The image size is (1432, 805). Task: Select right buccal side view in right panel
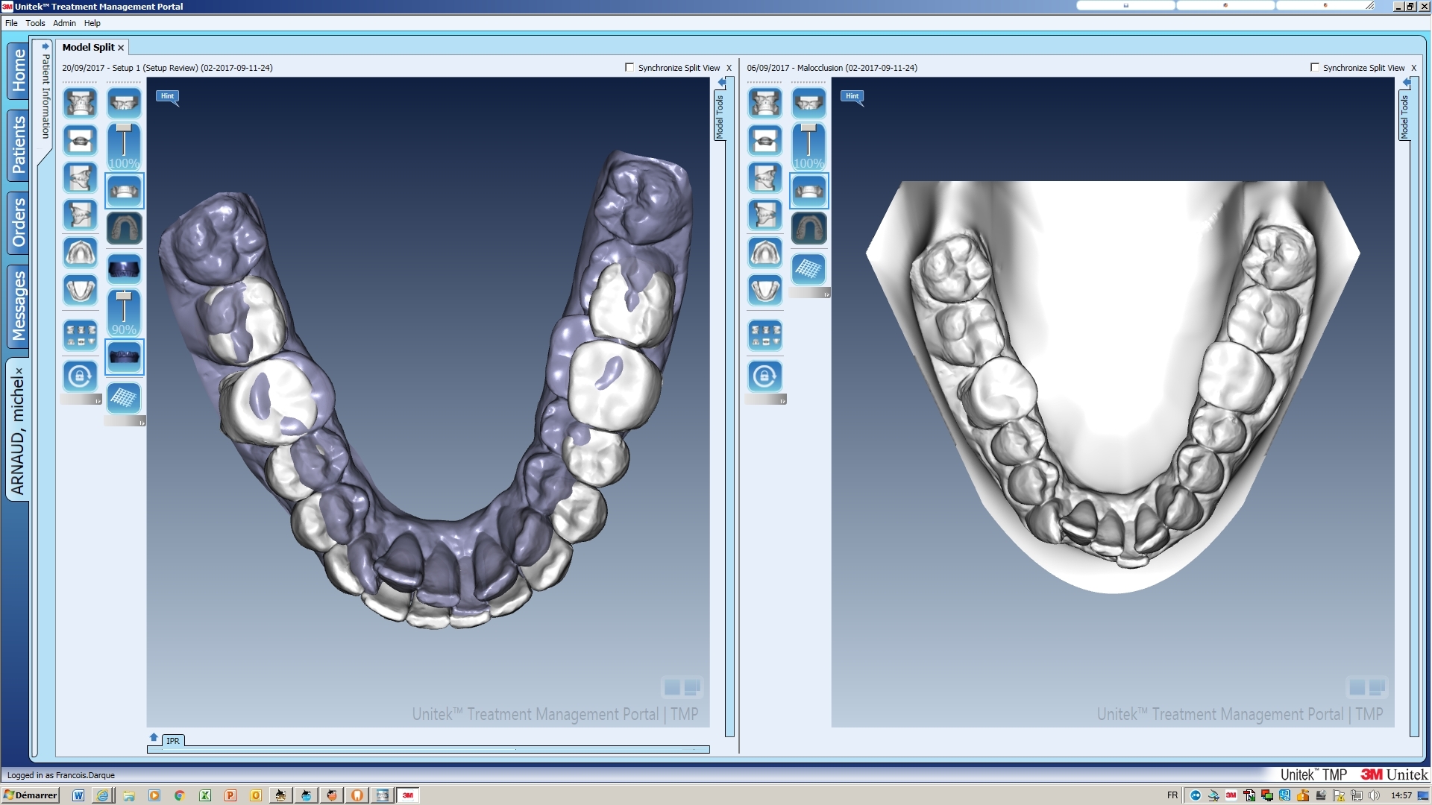764,178
